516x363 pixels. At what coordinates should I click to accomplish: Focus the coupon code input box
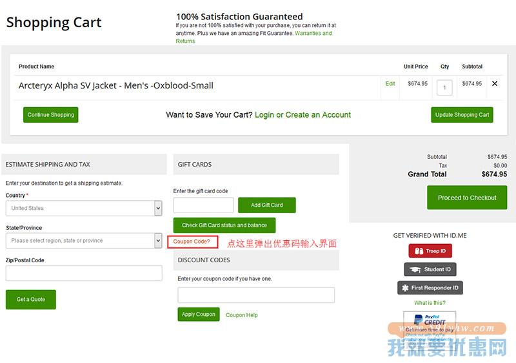(256, 295)
